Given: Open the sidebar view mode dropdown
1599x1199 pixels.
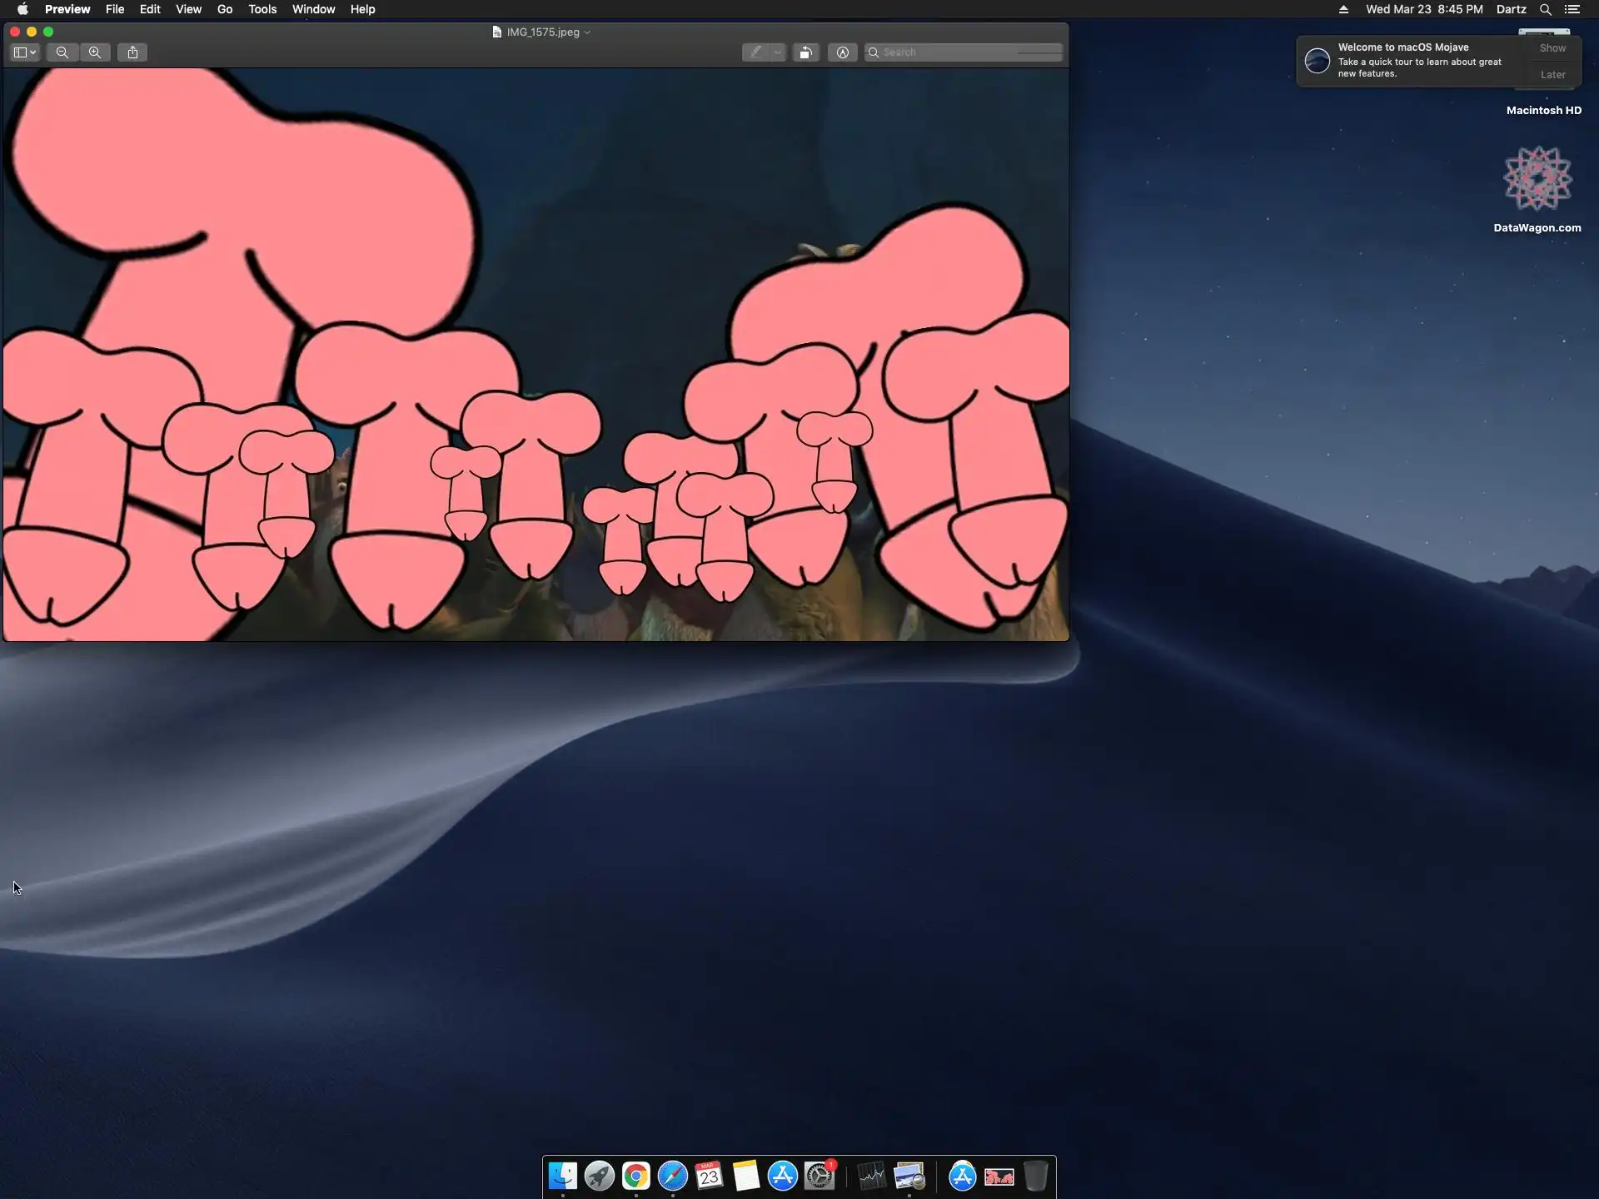Looking at the screenshot, I should tap(25, 52).
